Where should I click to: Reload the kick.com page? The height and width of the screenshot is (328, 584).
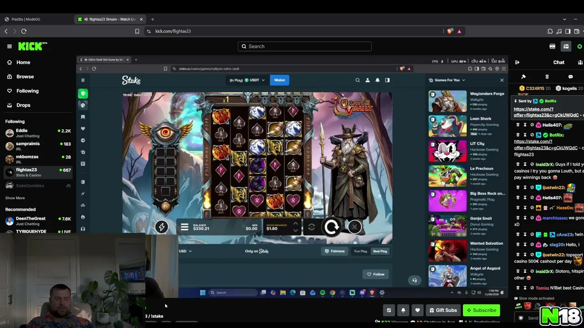point(24,31)
